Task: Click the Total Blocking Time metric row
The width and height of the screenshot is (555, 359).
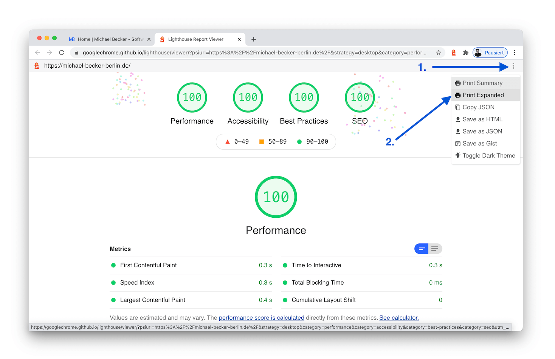Action: 362,283
